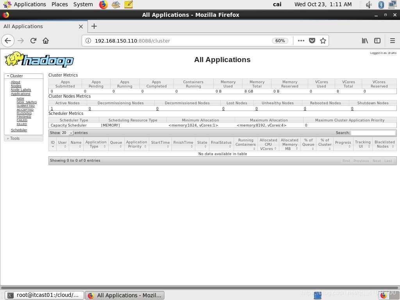Screen dimensions: 400x300
Task: Reset zoom via the 60% badge
Action: click(x=280, y=41)
